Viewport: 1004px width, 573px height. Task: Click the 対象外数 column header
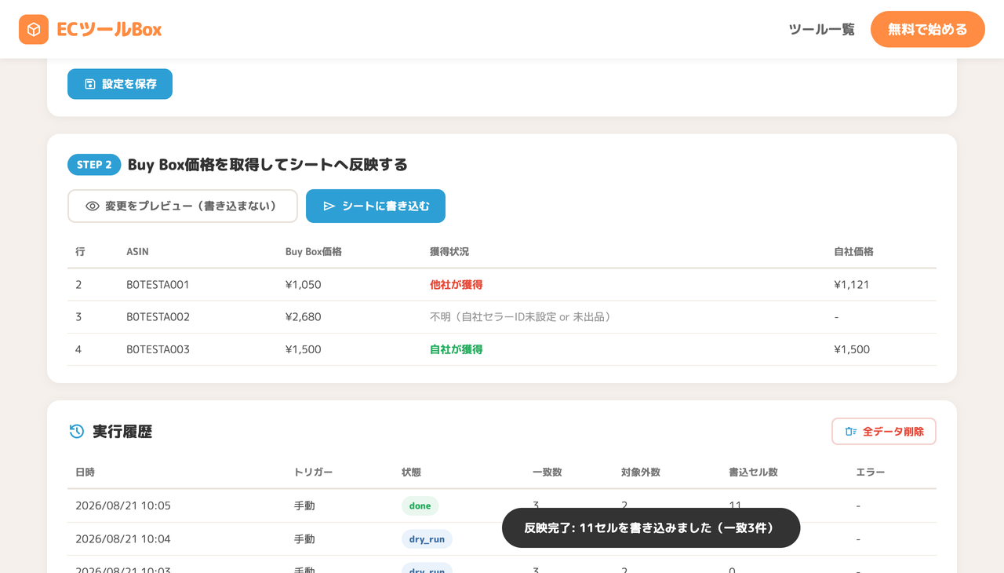click(641, 473)
